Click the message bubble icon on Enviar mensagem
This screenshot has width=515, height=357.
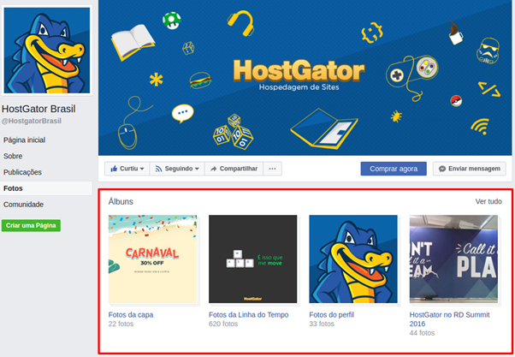(x=442, y=169)
